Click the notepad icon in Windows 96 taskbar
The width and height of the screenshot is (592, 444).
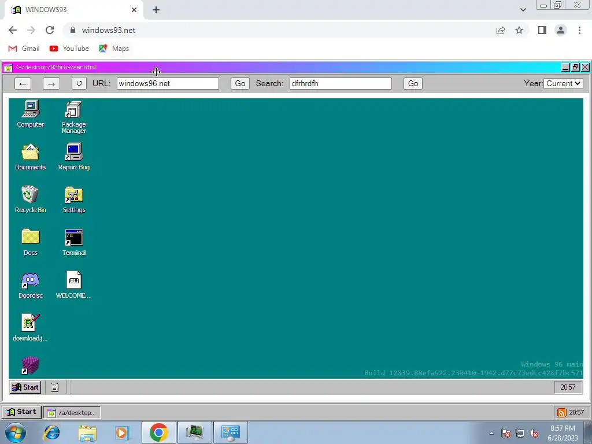55,387
